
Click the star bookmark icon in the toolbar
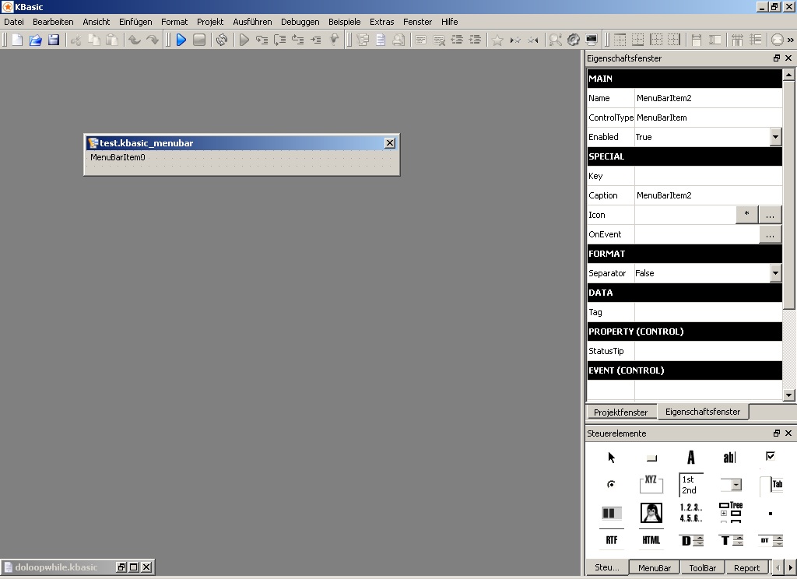[497, 40]
